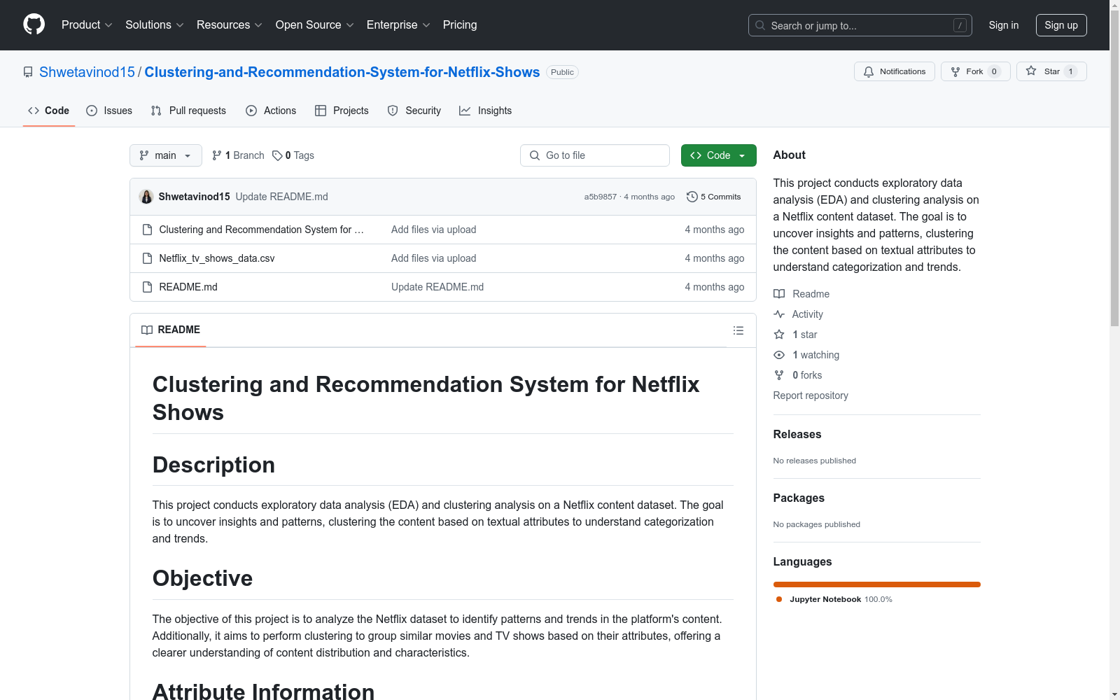View the 5 Commits history
Screen dimensions: 1120x700
(714, 197)
